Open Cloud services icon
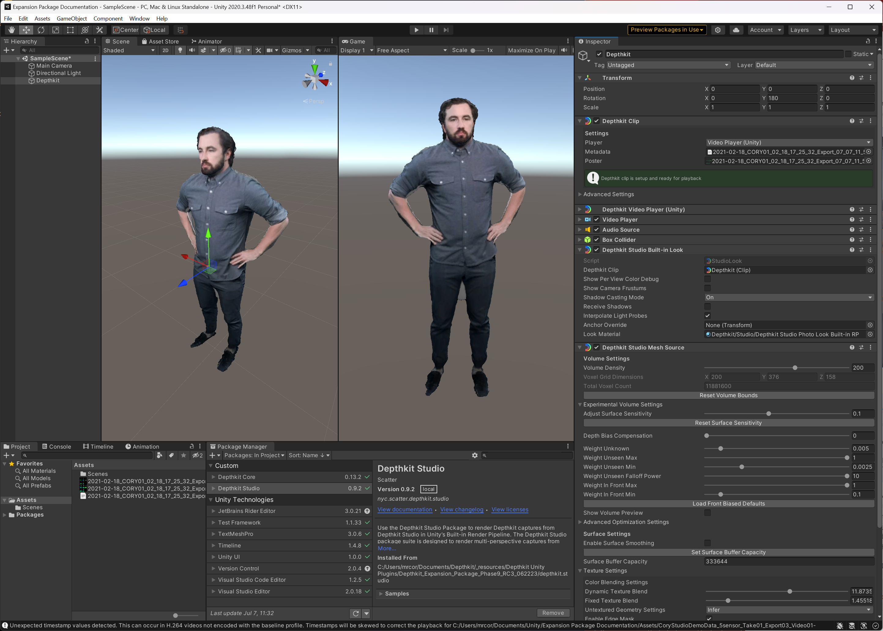 click(x=736, y=30)
